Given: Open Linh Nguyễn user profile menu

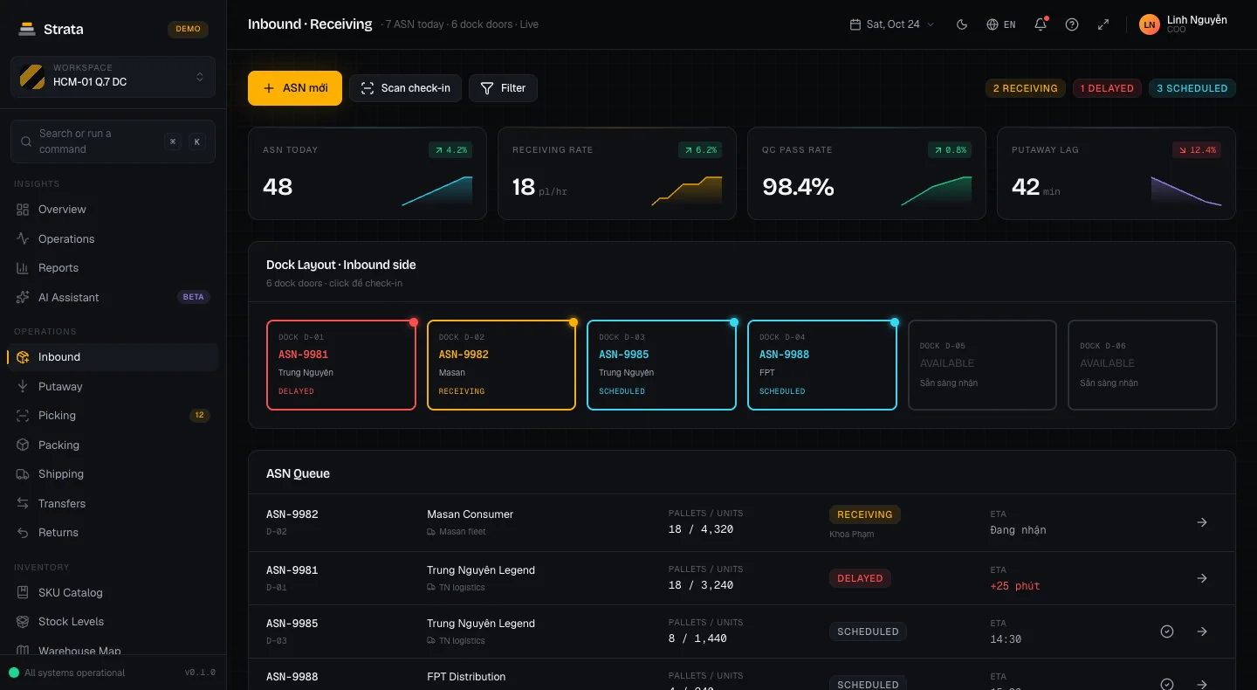Looking at the screenshot, I should (1184, 24).
